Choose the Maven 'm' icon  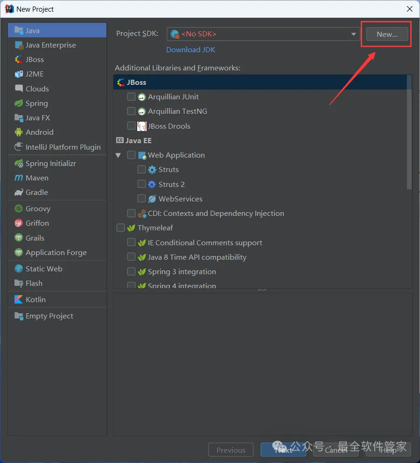[x=19, y=178]
